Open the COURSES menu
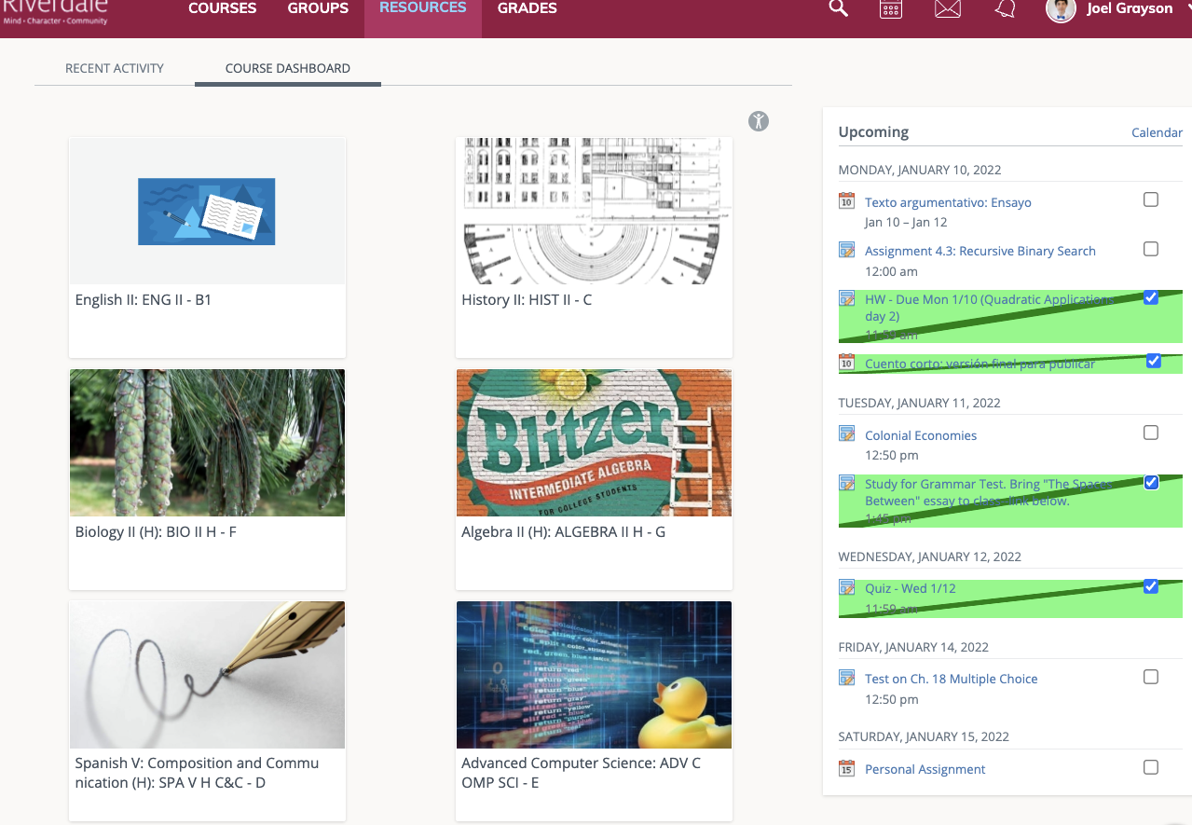 (x=223, y=8)
